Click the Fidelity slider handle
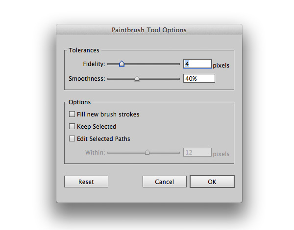Viewport: 294px width, 230px height. click(122, 64)
